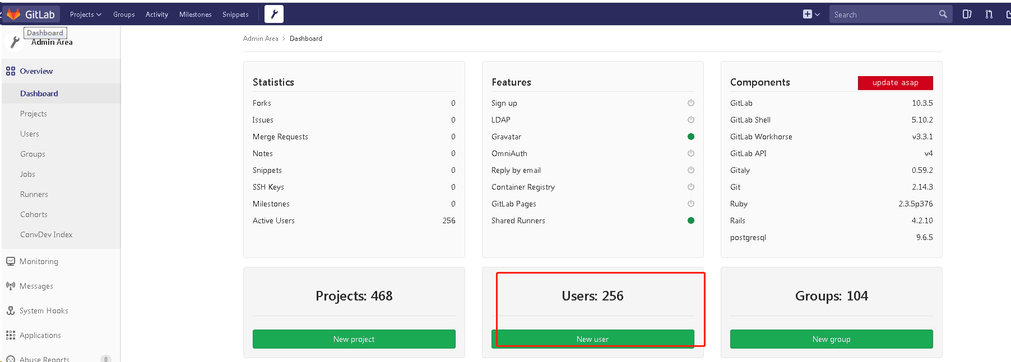Open Jobs in the sidebar
The image size is (1011, 362).
pyautogui.click(x=27, y=174)
